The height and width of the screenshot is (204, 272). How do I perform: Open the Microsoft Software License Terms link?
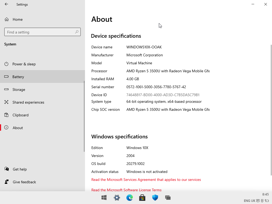[126, 190]
